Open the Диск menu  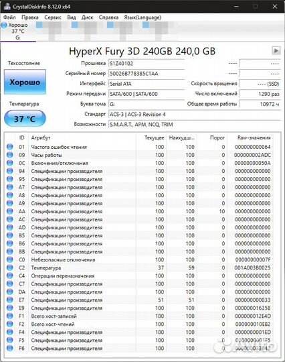[88, 17]
